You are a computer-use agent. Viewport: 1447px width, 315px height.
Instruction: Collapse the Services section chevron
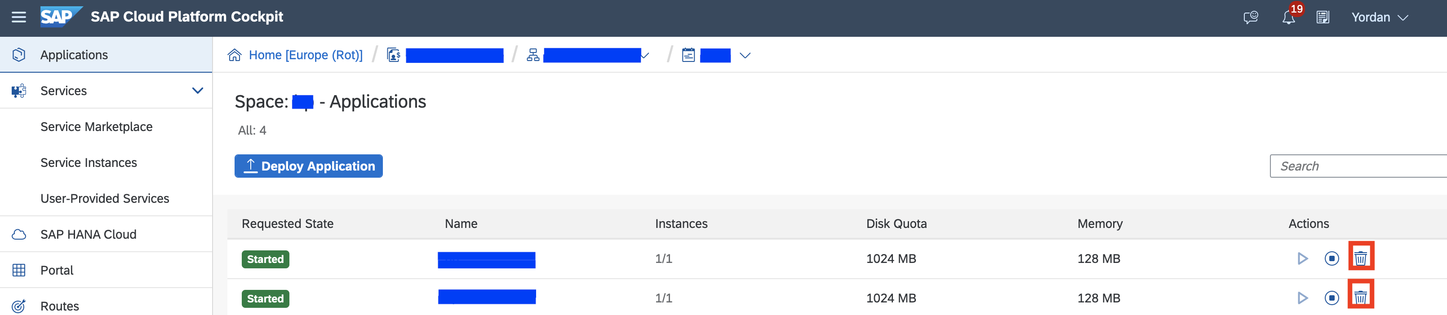[x=197, y=91]
